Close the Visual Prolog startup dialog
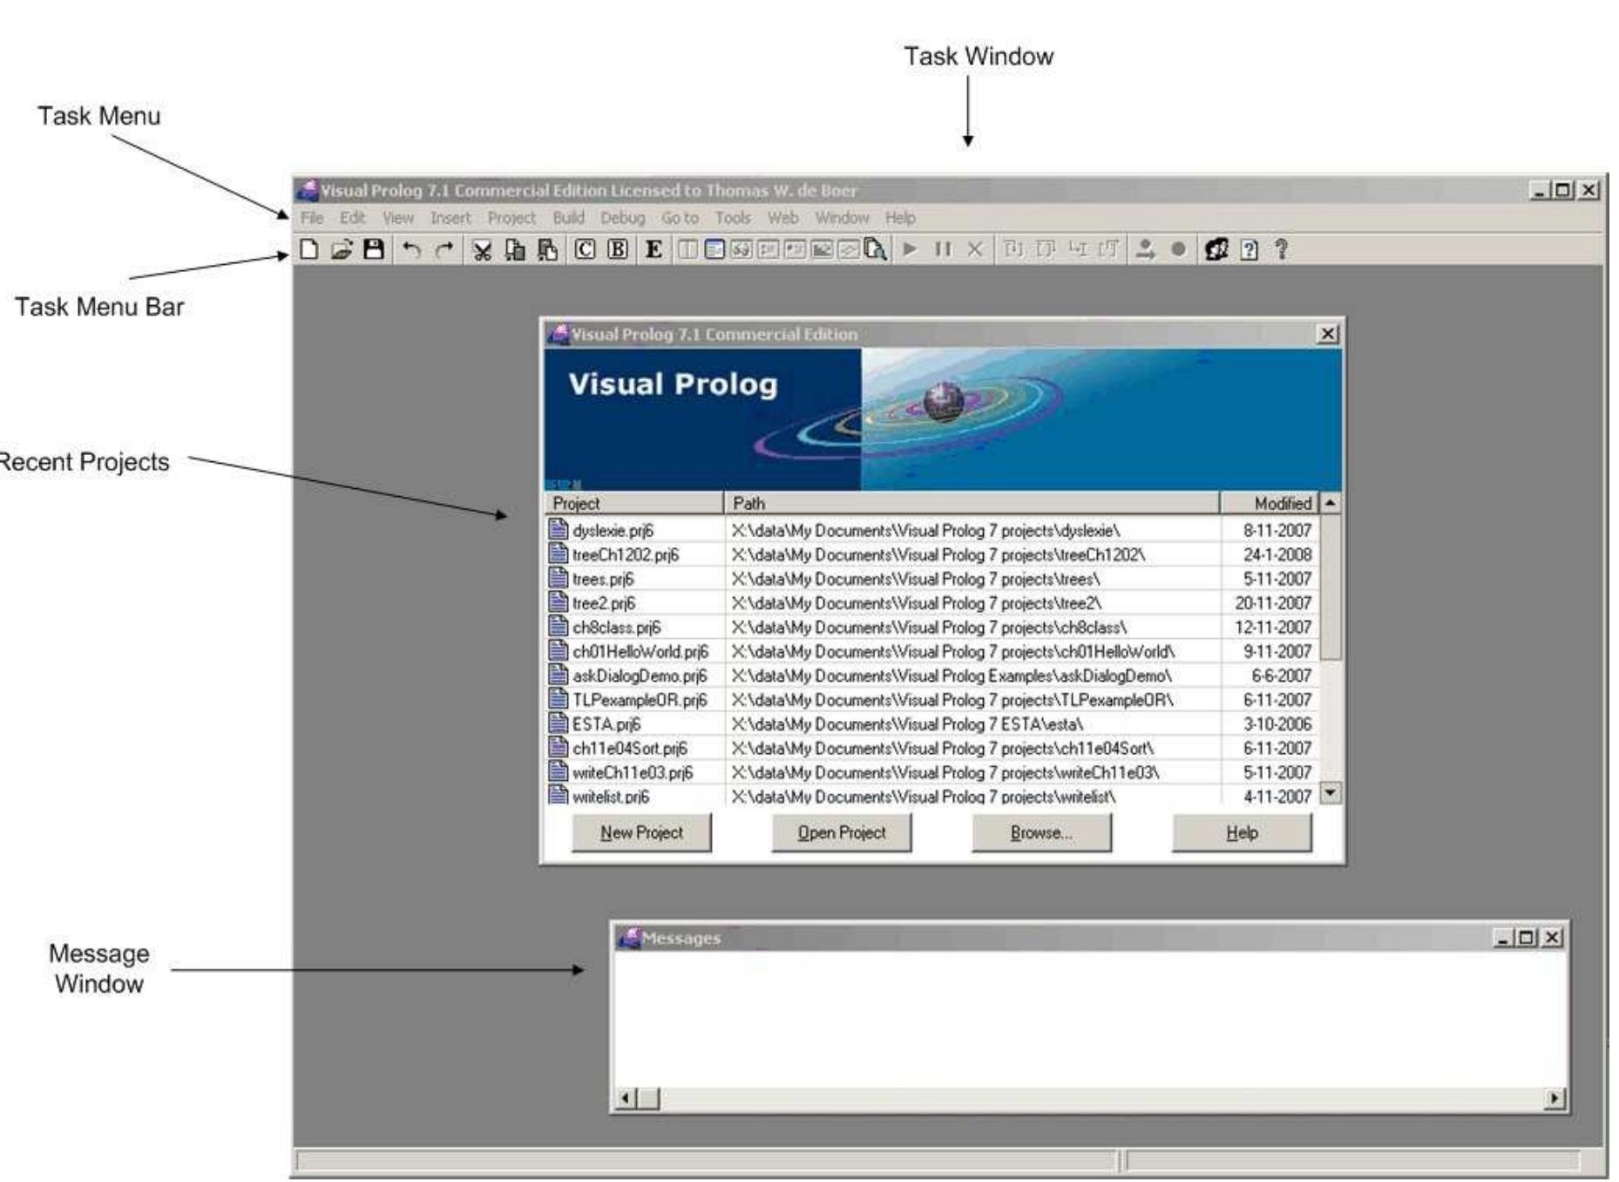The height and width of the screenshot is (1182, 1619). 1327,334
